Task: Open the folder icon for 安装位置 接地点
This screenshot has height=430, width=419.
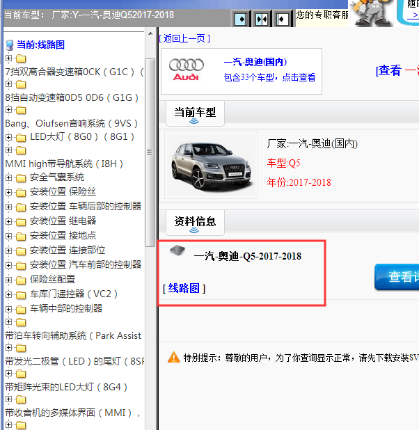Action: coord(21,236)
